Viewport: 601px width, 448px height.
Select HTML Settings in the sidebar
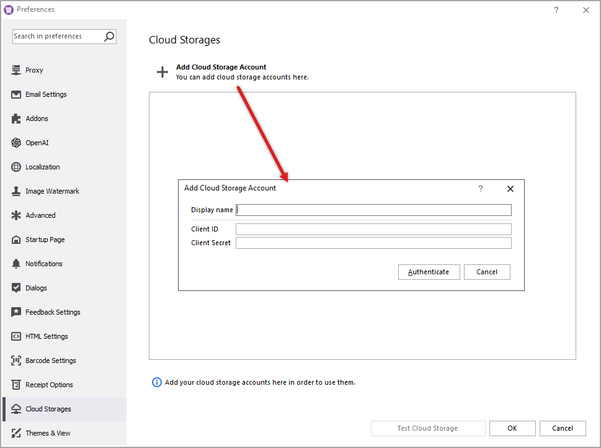[16, 336]
